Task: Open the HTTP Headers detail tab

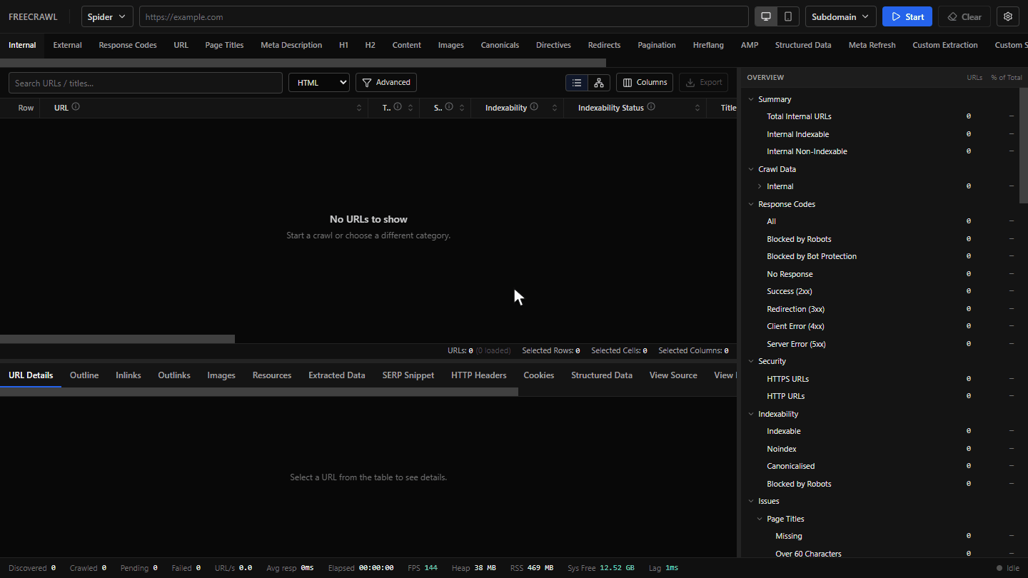Action: 479,375
